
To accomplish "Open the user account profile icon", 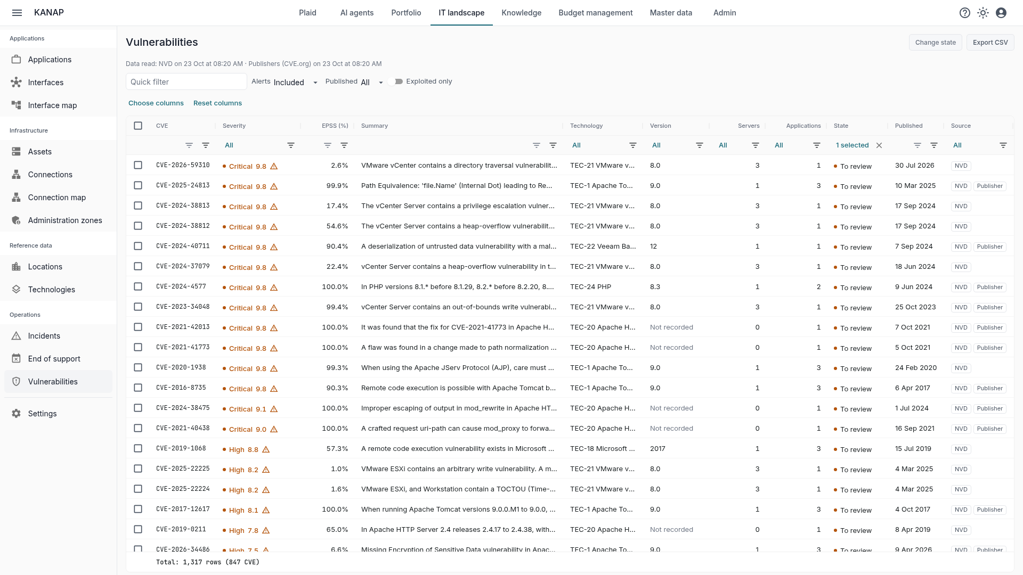I will coord(1001,13).
